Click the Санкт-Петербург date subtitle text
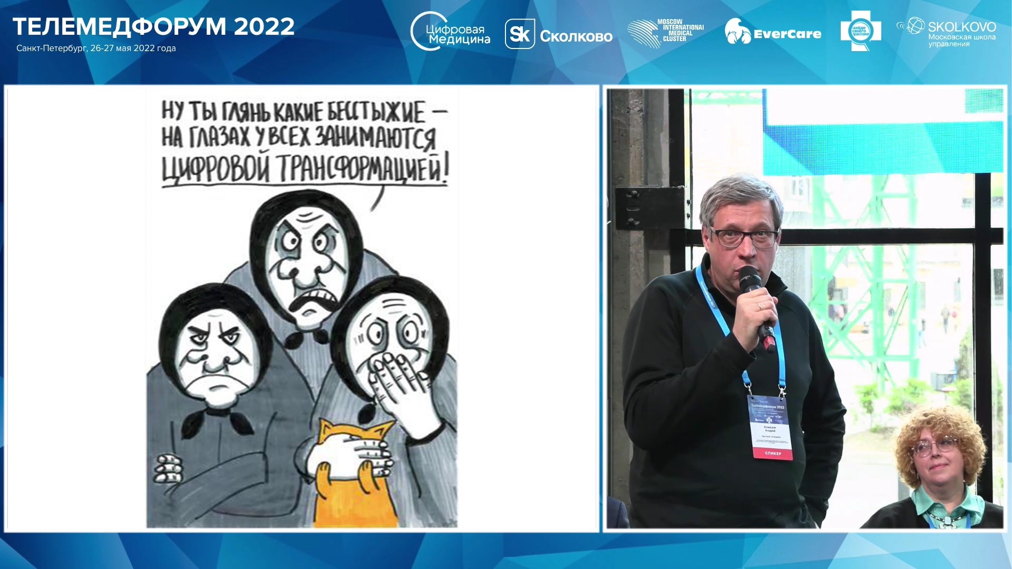 [x=96, y=48]
